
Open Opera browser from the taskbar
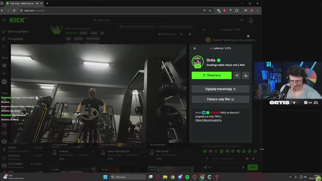(x=158, y=177)
